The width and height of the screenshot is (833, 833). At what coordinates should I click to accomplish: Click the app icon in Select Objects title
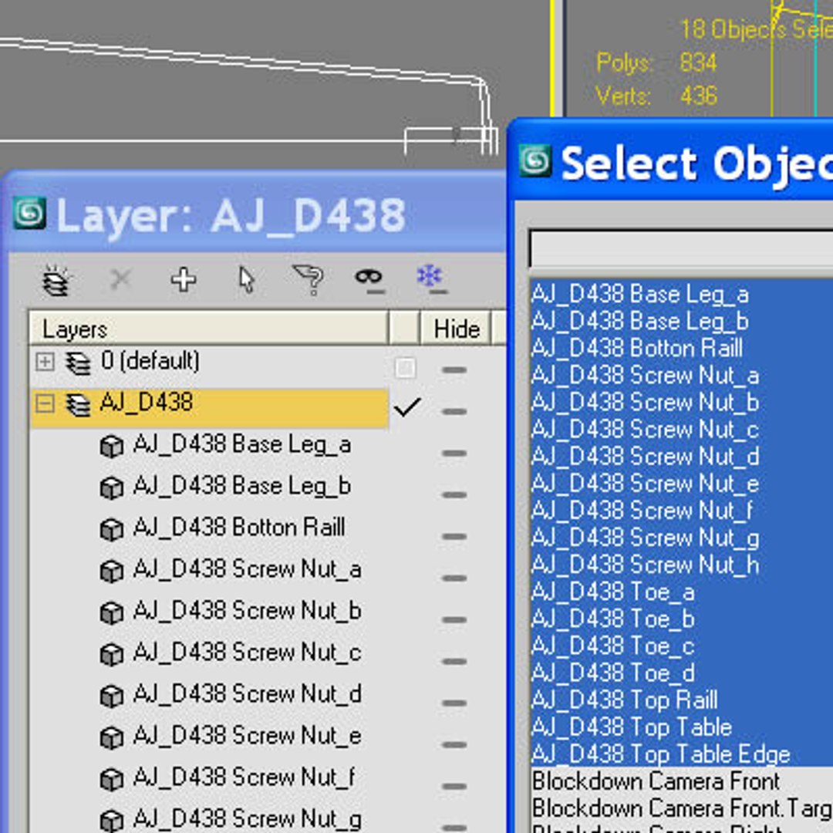coord(535,160)
